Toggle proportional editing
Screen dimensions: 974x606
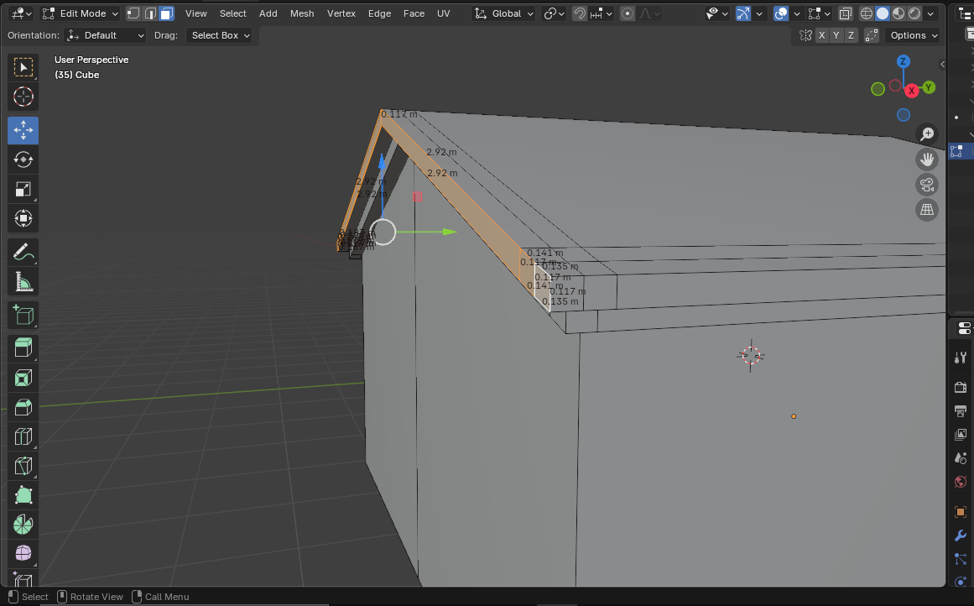pos(628,13)
